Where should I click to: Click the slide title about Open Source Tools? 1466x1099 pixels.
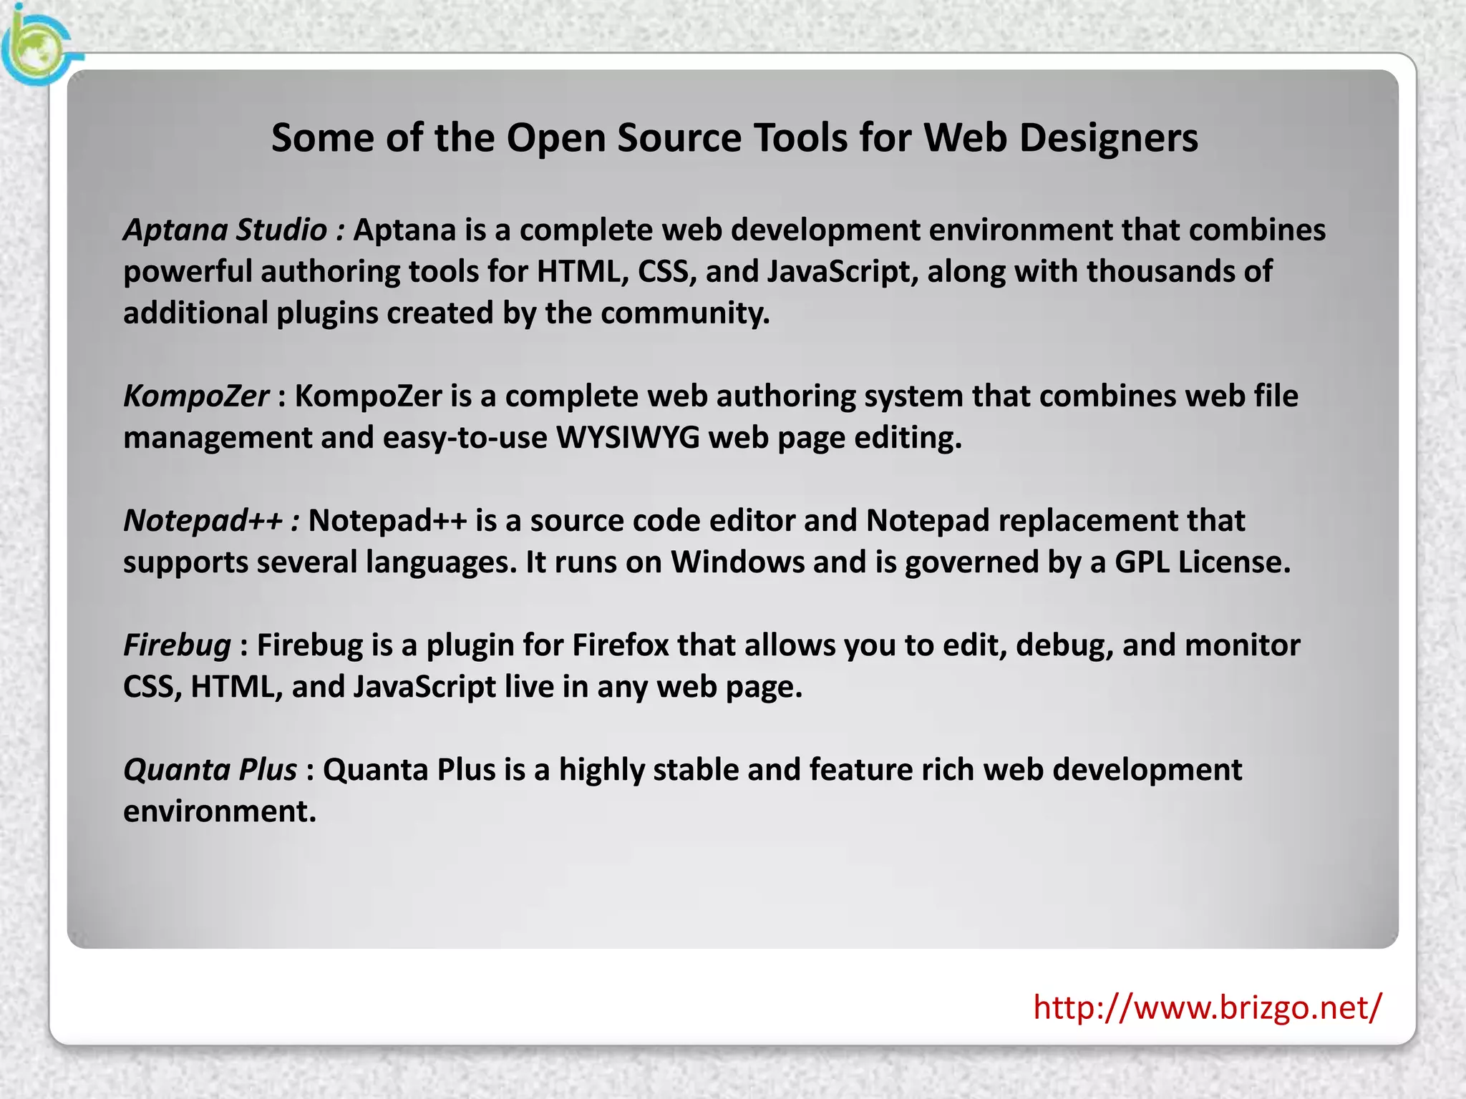[x=734, y=137]
